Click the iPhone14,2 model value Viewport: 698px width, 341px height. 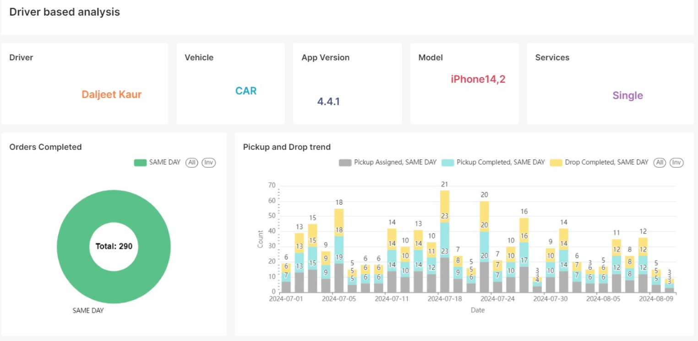click(478, 79)
